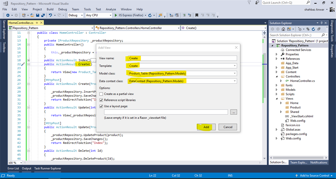Click the Save All toolbar icon
This screenshot has width=336, height=179.
[43, 15]
